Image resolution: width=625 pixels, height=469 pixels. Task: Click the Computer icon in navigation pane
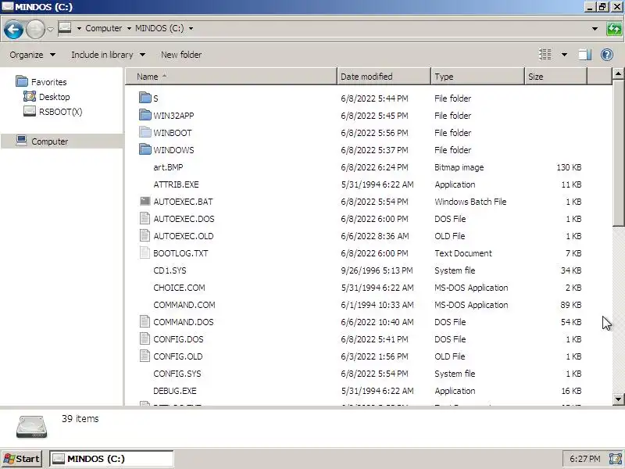22,141
